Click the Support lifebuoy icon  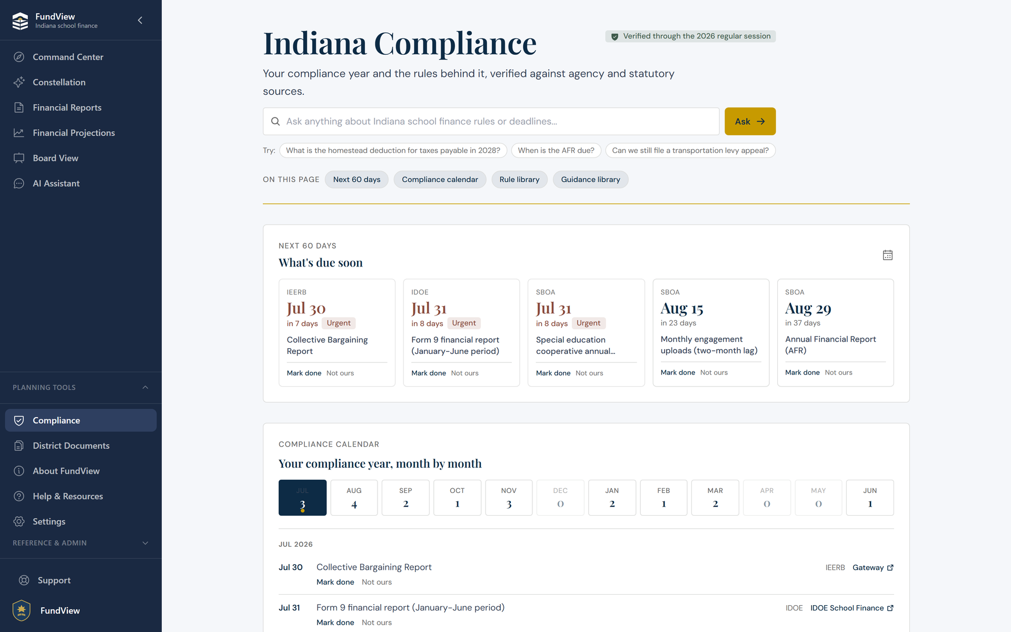click(x=24, y=580)
